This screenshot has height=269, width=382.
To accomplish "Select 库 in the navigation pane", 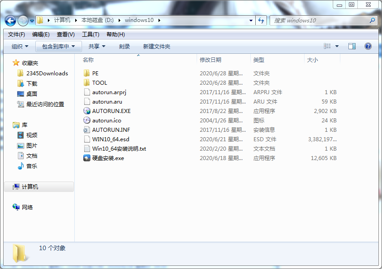I will tap(24, 125).
